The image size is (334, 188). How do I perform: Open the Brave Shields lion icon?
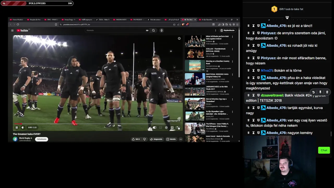183,25
